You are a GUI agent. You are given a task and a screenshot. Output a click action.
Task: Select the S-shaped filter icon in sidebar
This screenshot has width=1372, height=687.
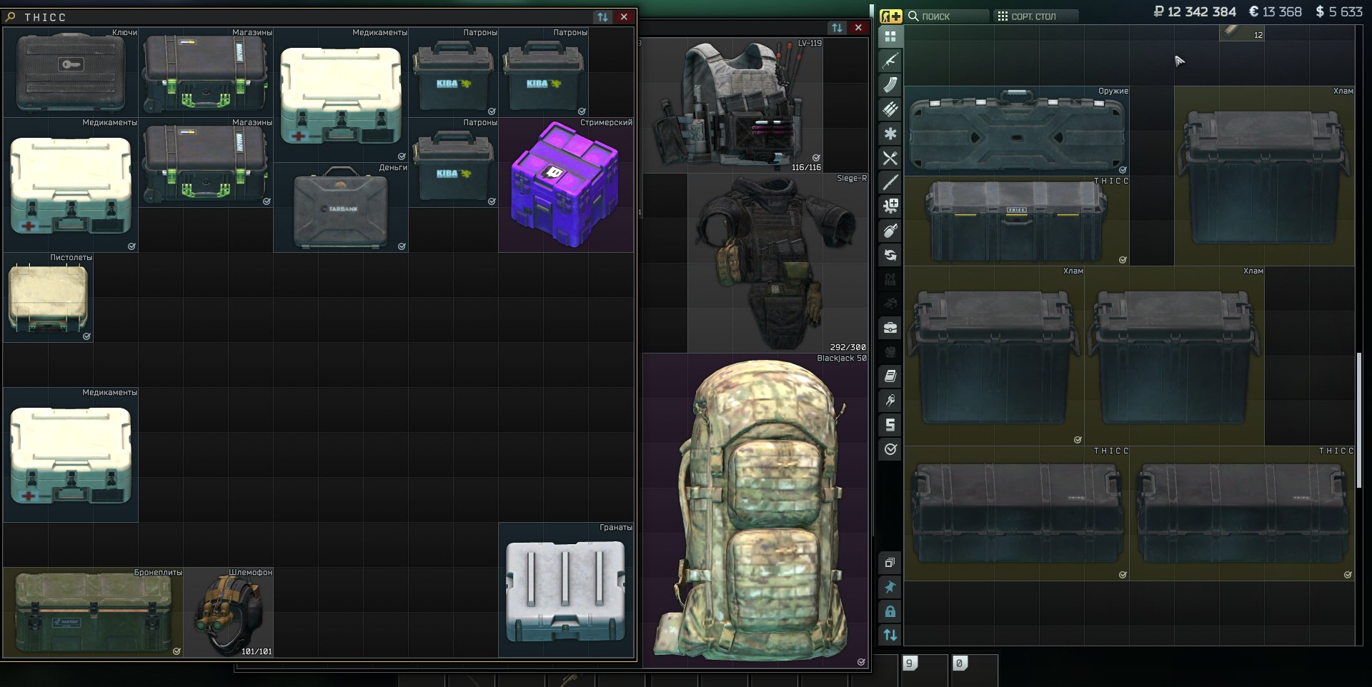890,425
